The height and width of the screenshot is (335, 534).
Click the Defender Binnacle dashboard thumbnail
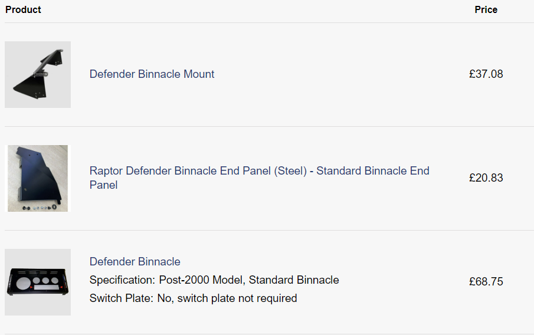pyautogui.click(x=38, y=282)
